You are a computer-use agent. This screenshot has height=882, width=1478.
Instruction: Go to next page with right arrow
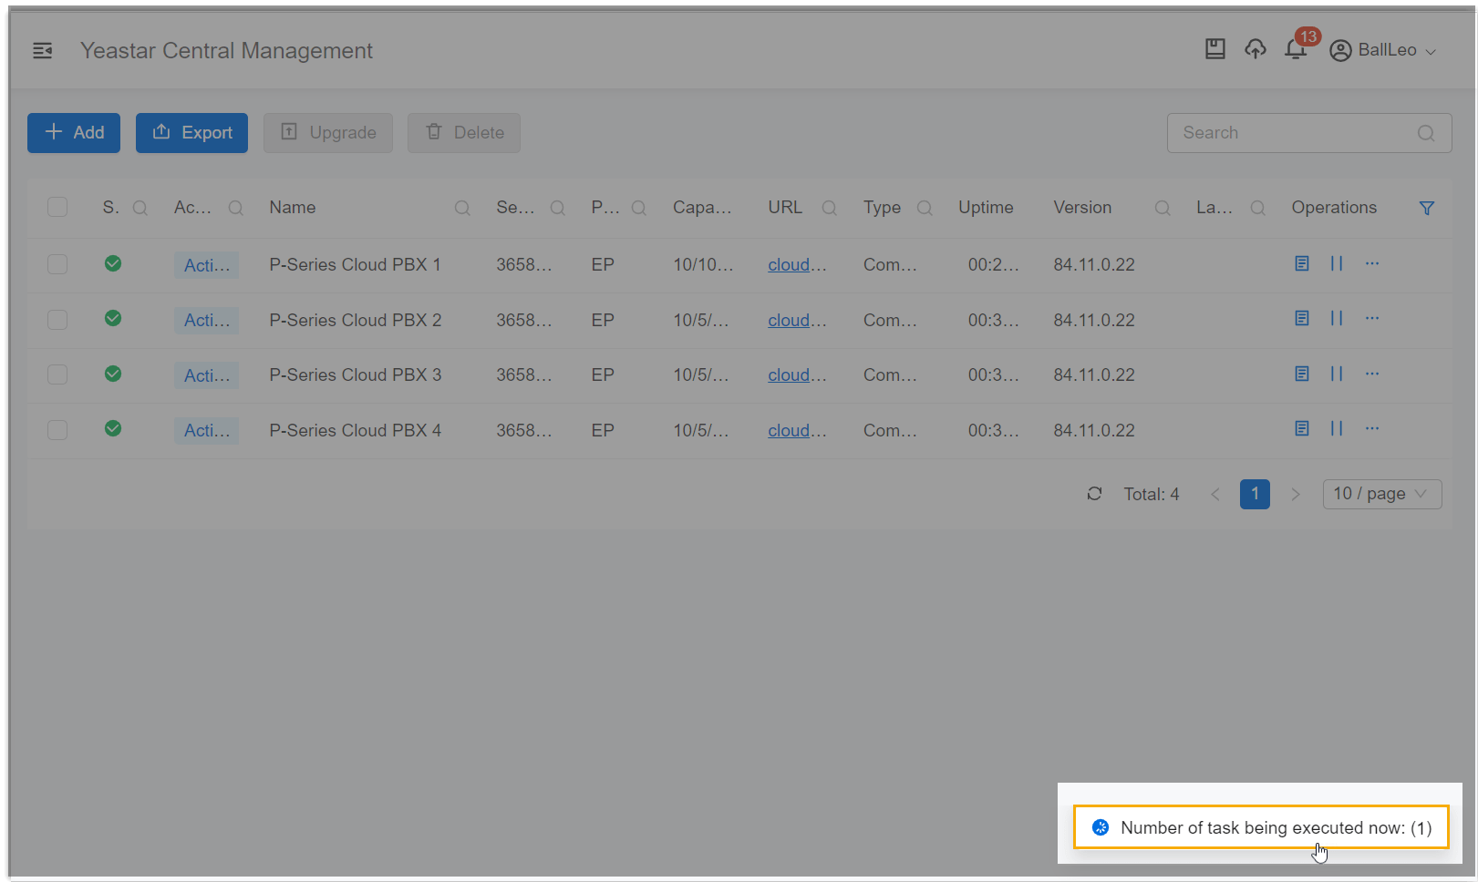pos(1296,494)
